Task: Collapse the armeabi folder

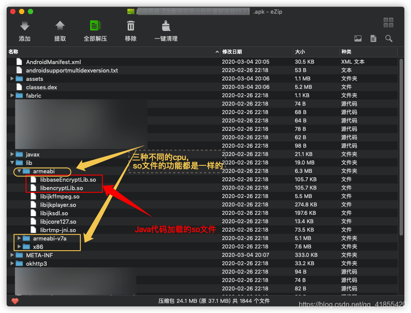Action: pos(19,171)
